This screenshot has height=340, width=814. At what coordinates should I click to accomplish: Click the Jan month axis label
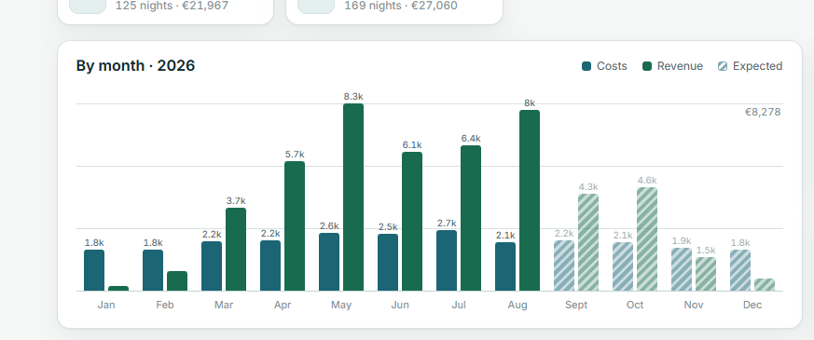pyautogui.click(x=106, y=306)
